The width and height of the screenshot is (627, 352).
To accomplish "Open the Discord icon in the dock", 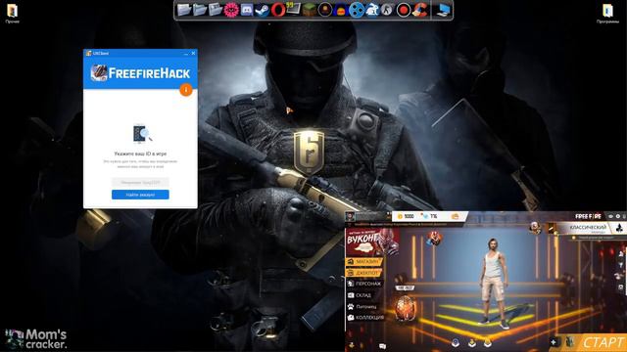I will 247,10.
